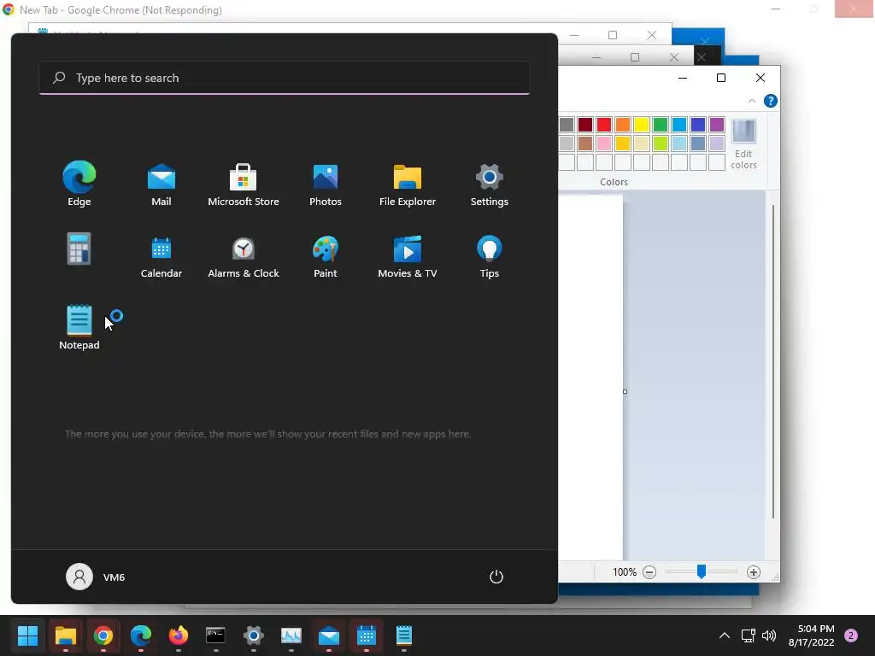Viewport: 875px width, 656px height.
Task: Collapse the Paint ribbon with chevron
Action: point(752,101)
